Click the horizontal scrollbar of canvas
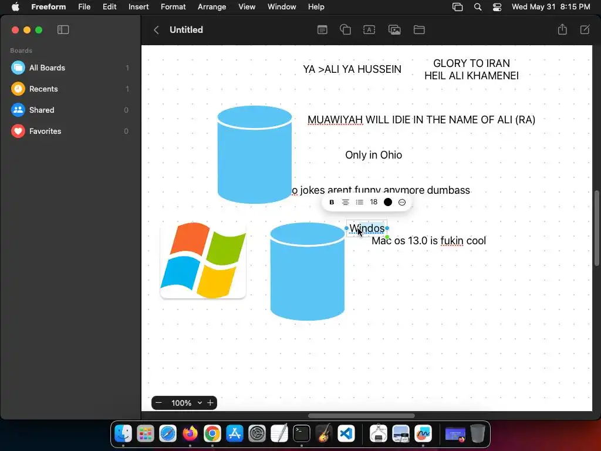This screenshot has width=601, height=451. pyautogui.click(x=361, y=416)
